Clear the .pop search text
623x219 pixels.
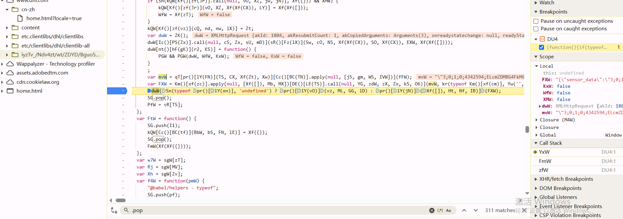[432, 210]
